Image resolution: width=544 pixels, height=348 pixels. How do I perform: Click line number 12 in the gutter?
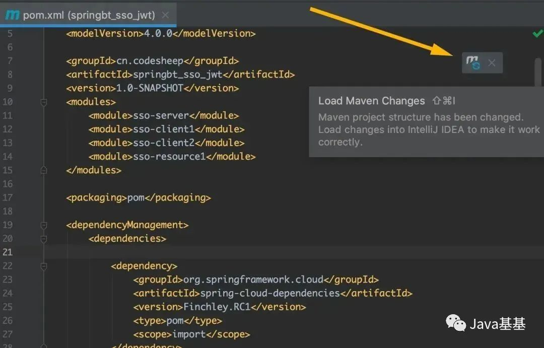point(7,129)
